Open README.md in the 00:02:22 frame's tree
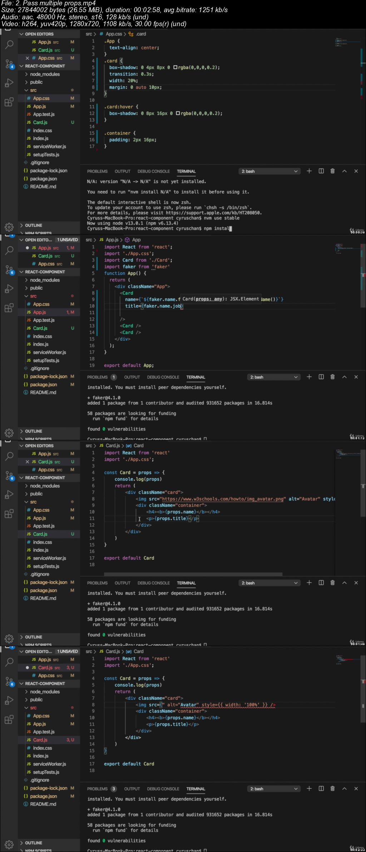 coord(43,804)
